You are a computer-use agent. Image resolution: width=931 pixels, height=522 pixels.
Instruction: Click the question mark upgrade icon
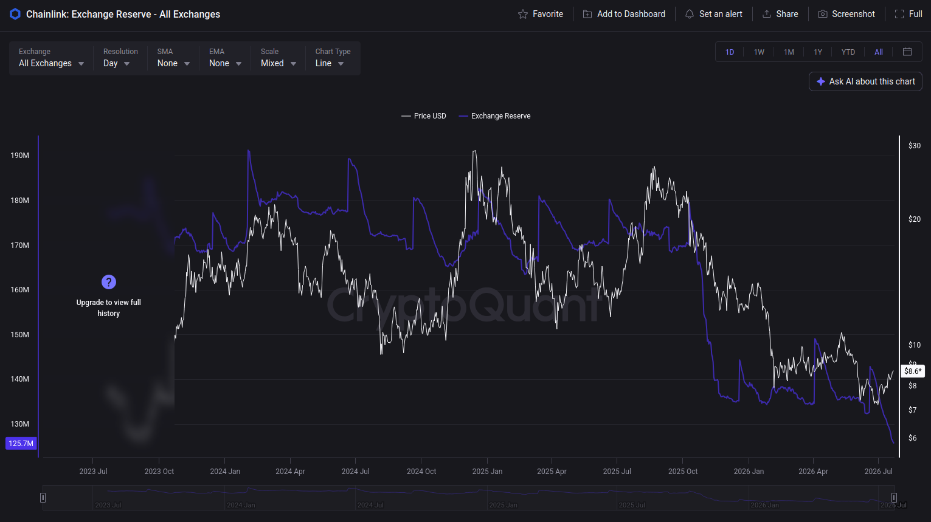(109, 282)
